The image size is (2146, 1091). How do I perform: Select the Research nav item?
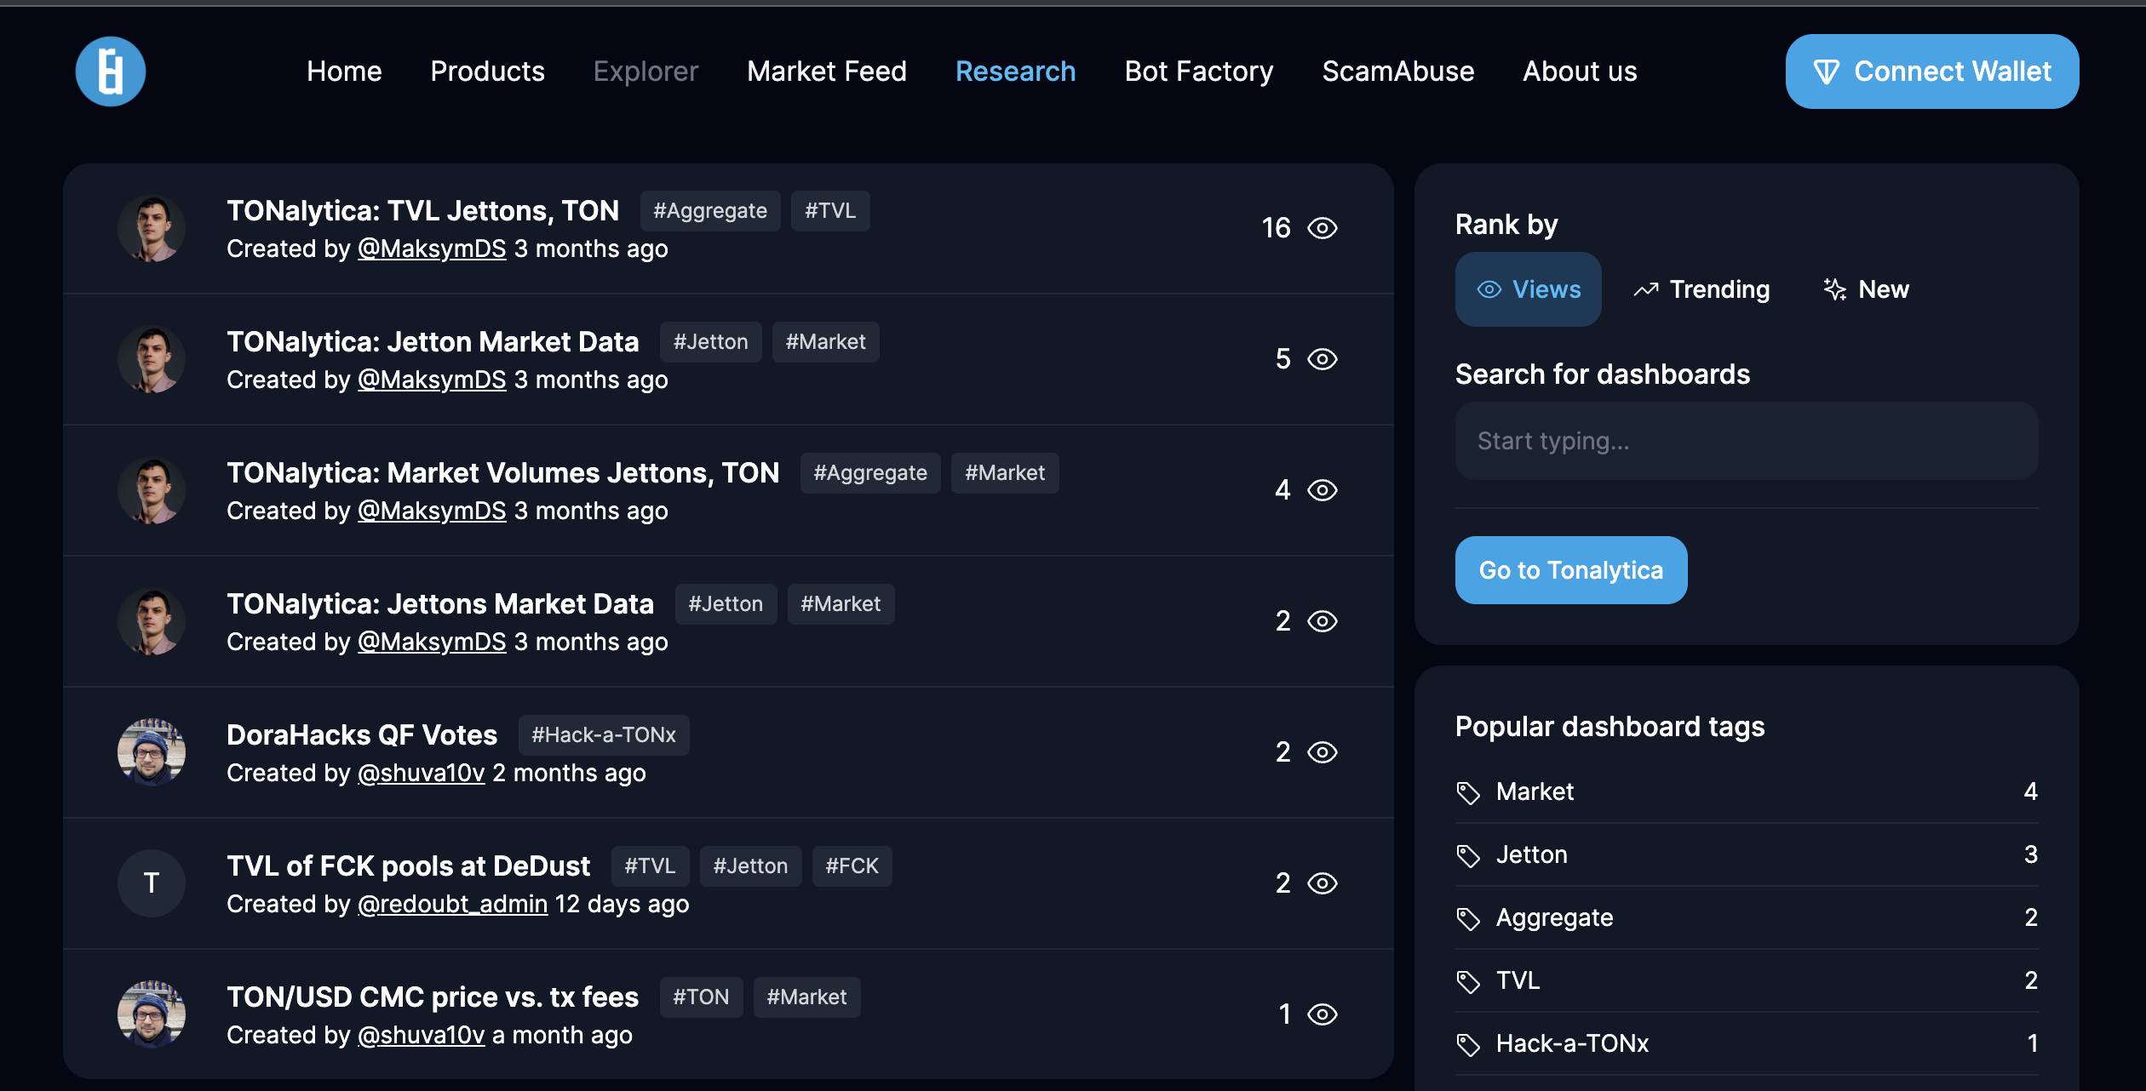click(1015, 71)
